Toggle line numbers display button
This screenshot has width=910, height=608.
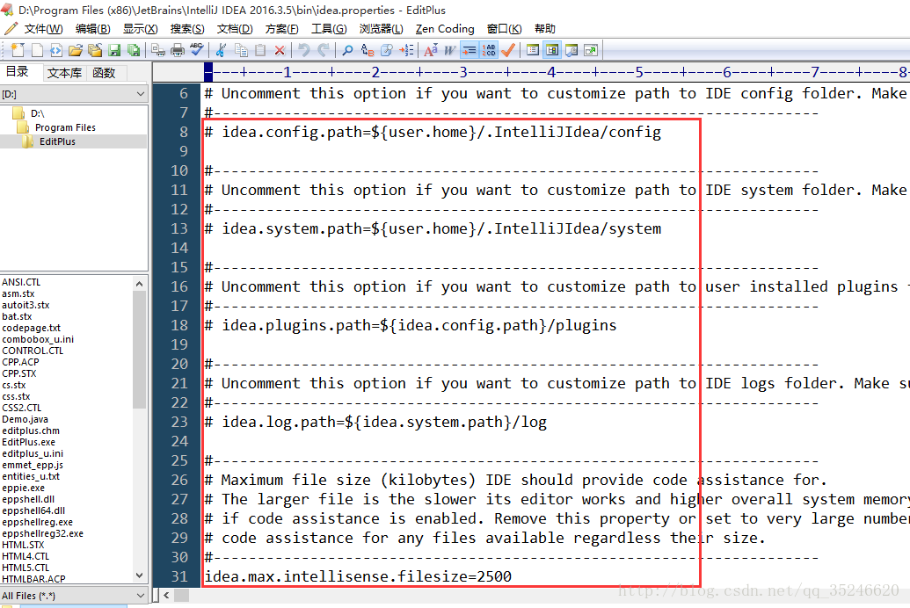(489, 50)
